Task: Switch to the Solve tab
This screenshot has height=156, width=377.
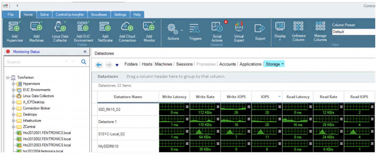Action: point(44,14)
